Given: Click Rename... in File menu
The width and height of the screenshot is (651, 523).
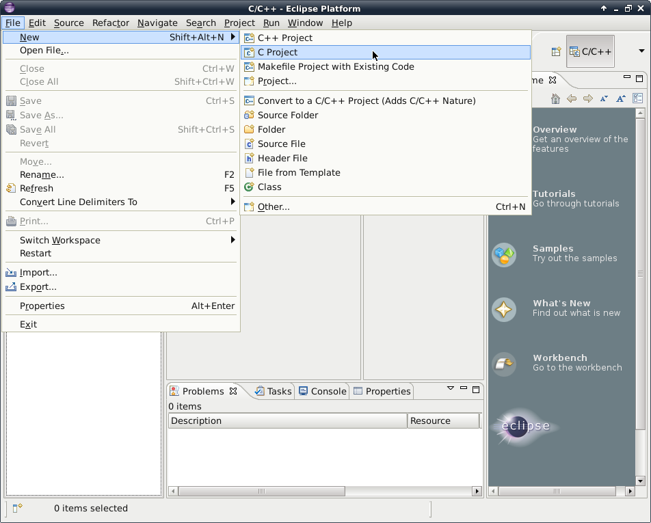Looking at the screenshot, I should 121,175.
